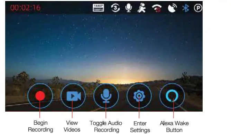
Task: Click the blue Bluetooth status icon
Action: click(x=185, y=8)
